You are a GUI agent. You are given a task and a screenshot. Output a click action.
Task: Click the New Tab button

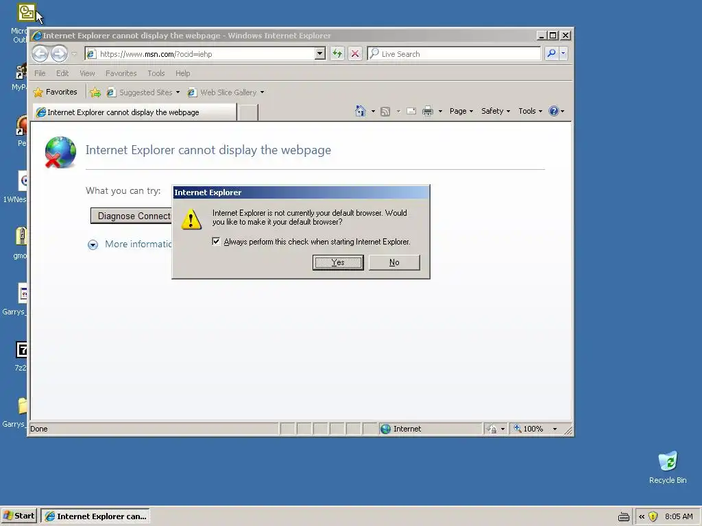(247, 113)
